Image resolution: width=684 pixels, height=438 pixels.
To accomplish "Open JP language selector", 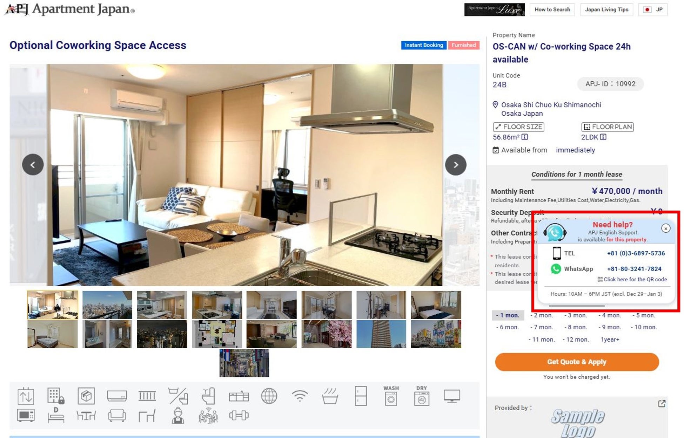I will [x=653, y=9].
